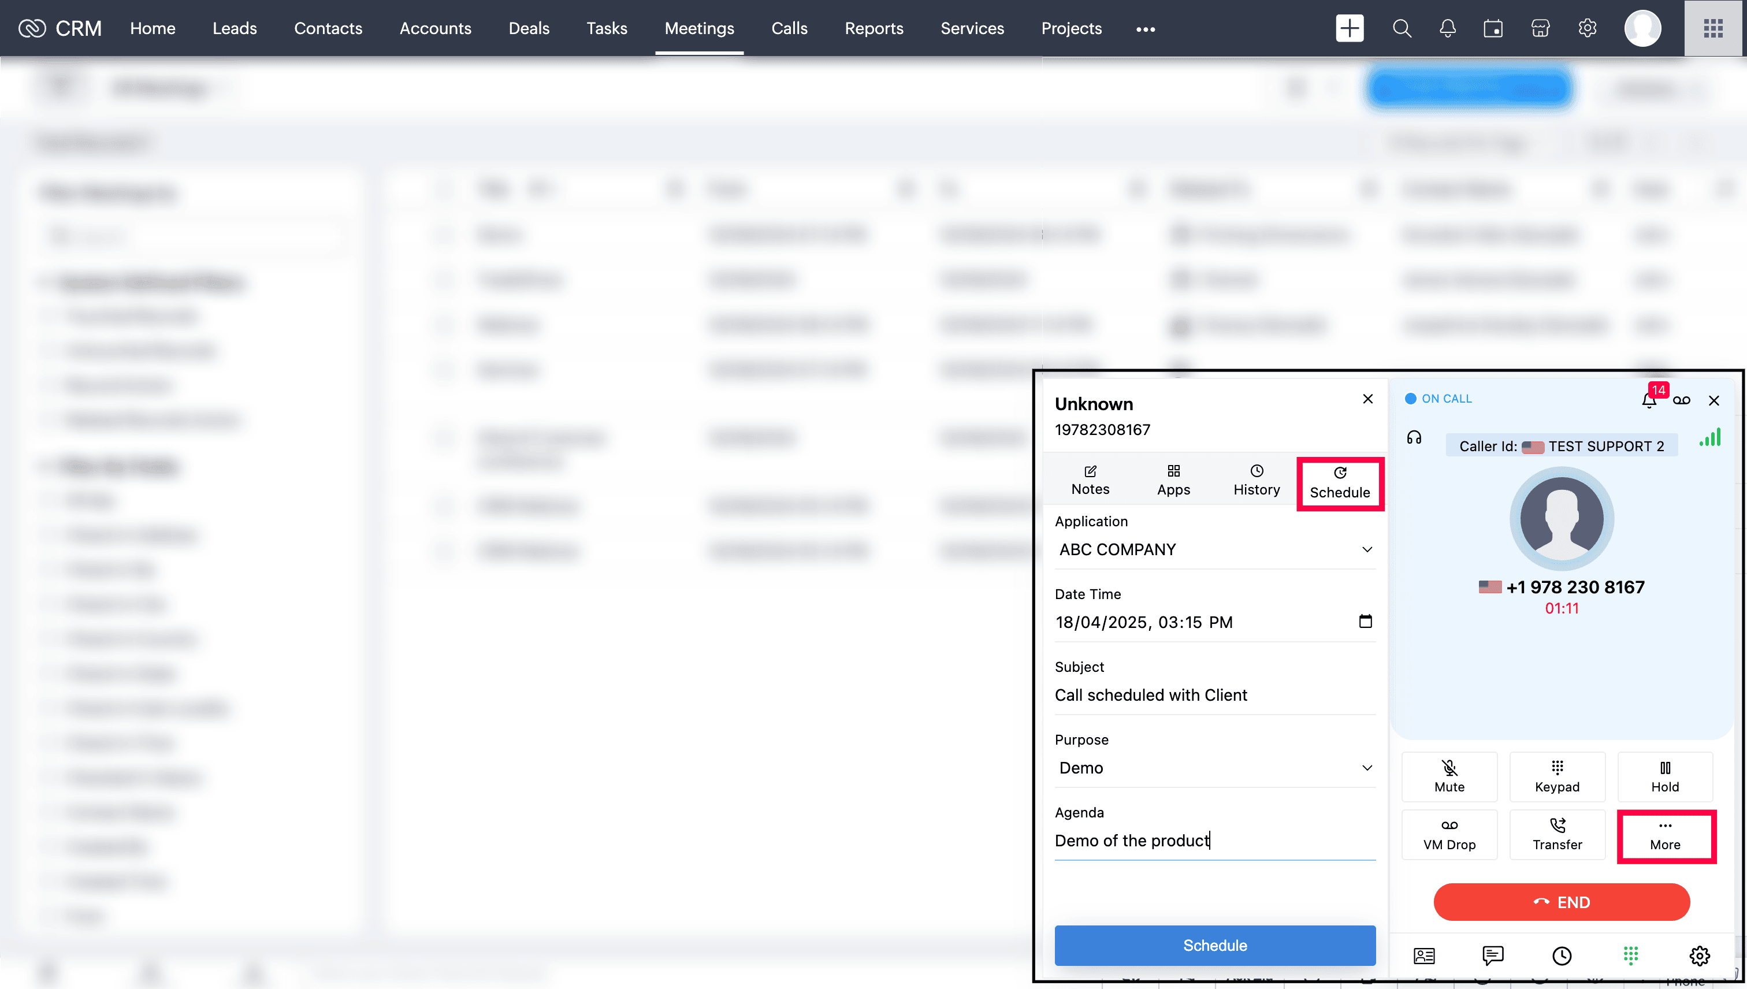This screenshot has width=1747, height=989.
Task: Click the blue Schedule submit button
Action: 1214,945
